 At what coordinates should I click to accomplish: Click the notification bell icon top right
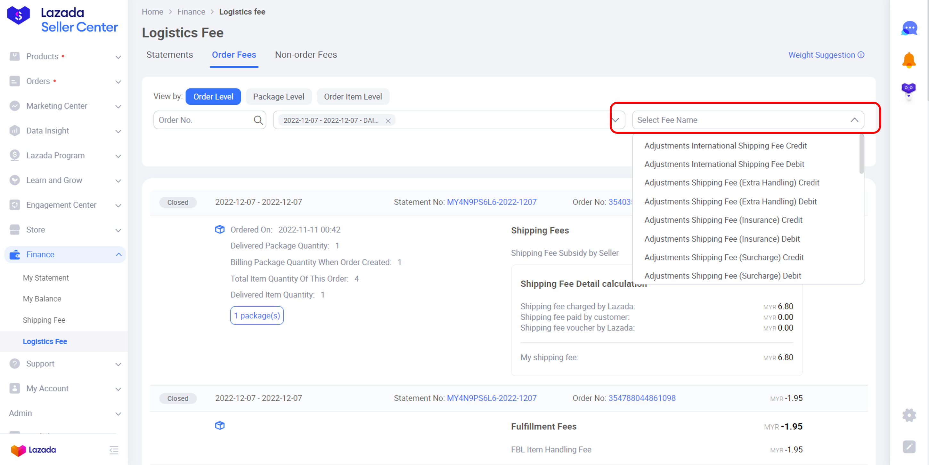[x=909, y=60]
